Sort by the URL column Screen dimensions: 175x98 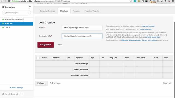pos(69,58)
